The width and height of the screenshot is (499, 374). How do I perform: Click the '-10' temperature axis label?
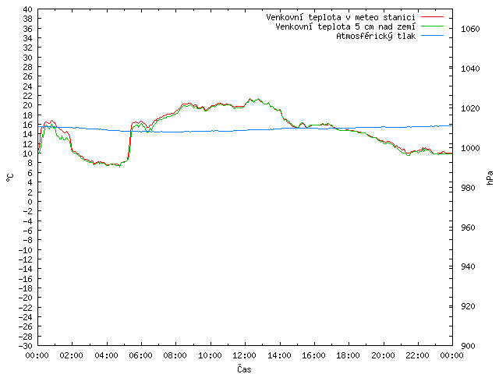[x=26, y=250]
